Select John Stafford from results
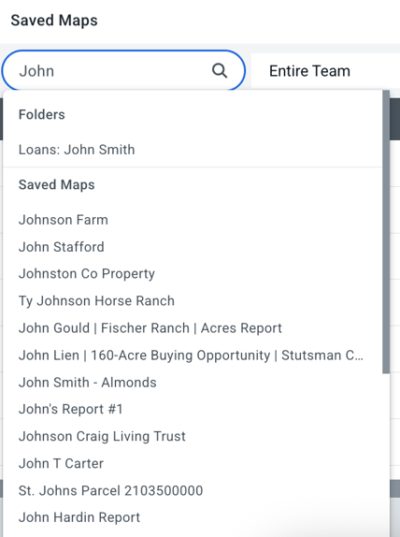Viewport: 400px width, 537px height. [x=193, y=247]
